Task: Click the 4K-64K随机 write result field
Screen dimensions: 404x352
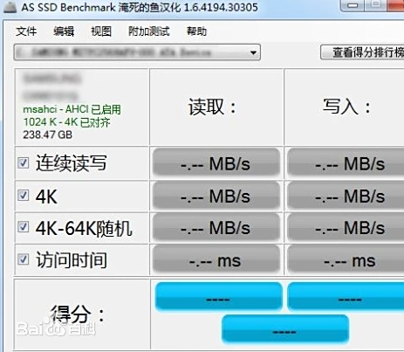Action: point(346,227)
